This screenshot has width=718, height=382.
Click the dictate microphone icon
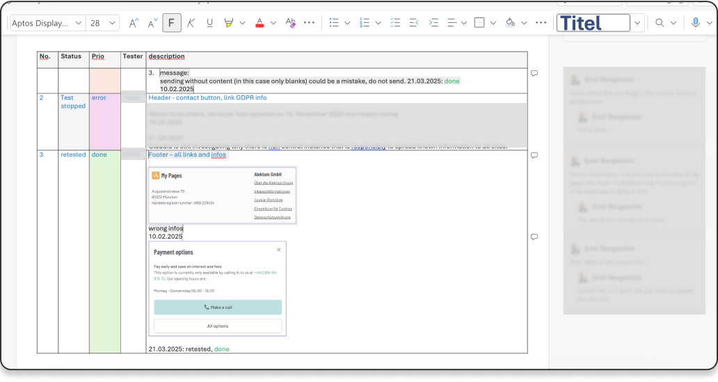[695, 23]
